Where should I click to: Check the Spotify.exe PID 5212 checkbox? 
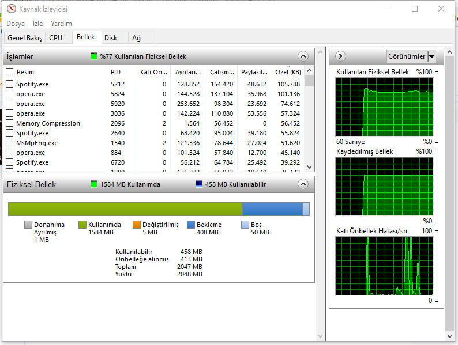(x=10, y=84)
